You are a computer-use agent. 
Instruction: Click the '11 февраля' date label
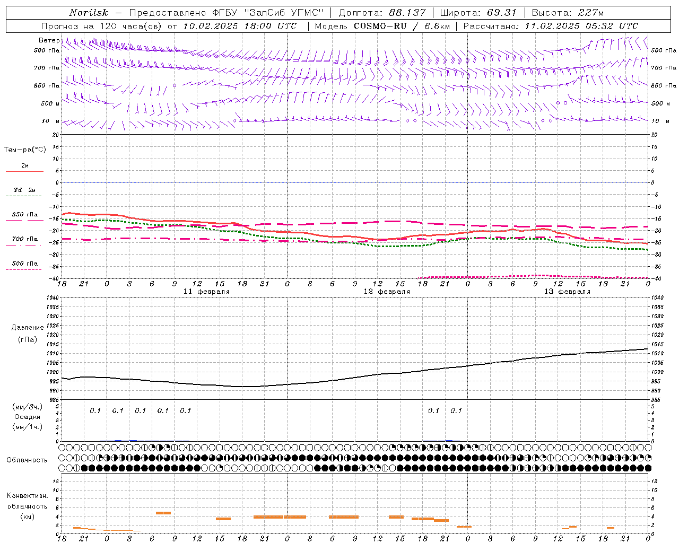coord(206,292)
